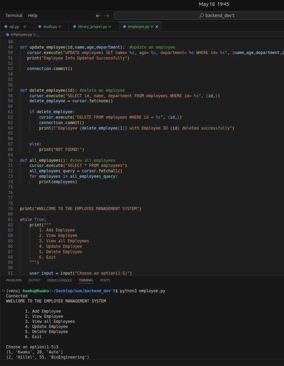Click the '#update an employee' comment

(x=152, y=47)
